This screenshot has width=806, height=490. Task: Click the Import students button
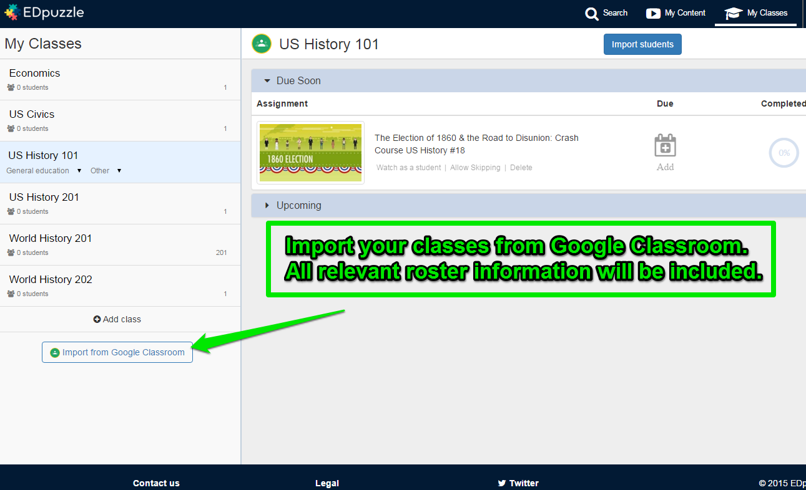(642, 44)
